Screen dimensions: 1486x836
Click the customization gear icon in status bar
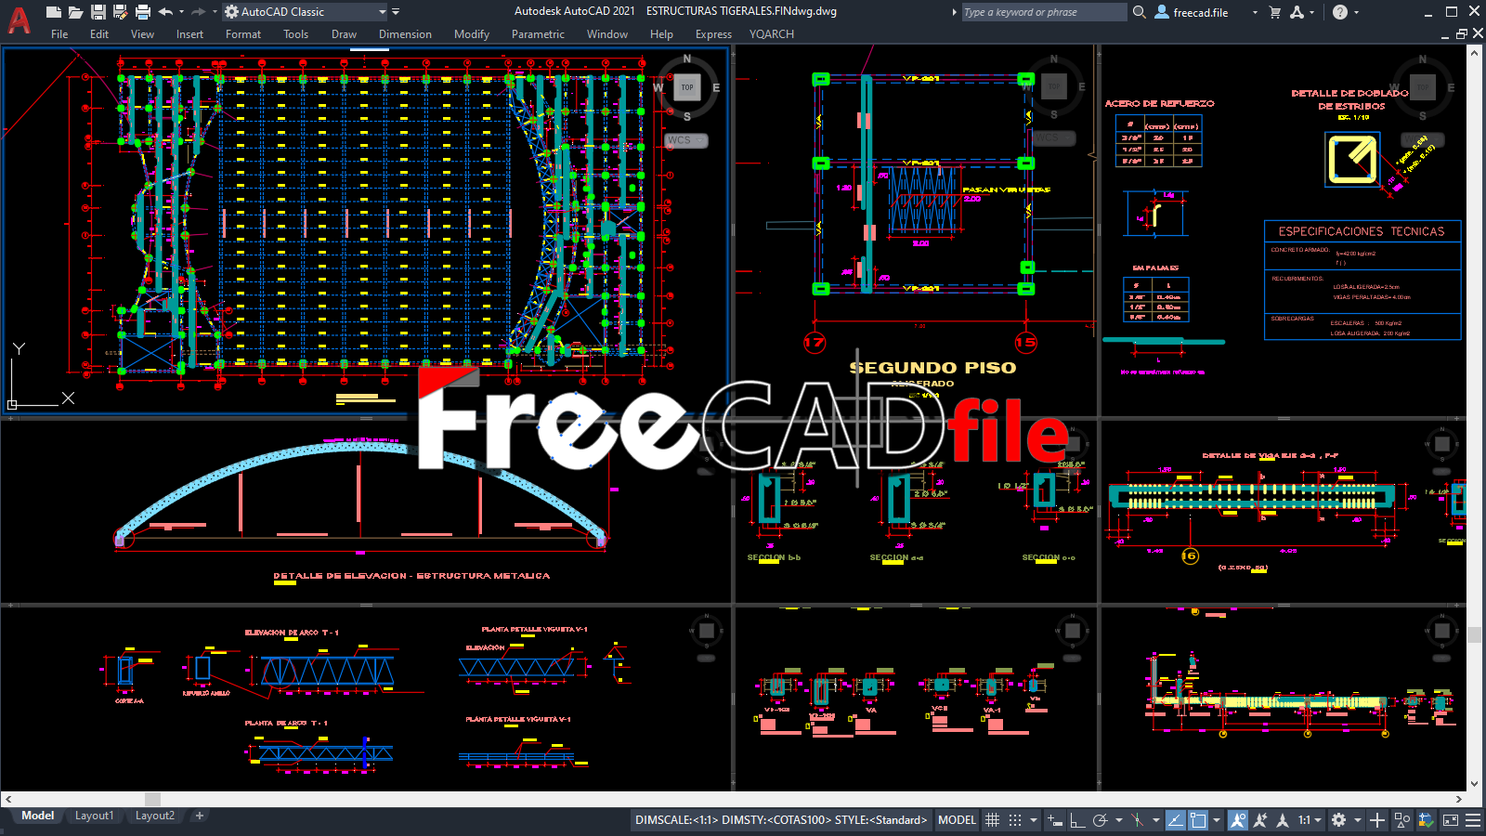pos(1336,820)
